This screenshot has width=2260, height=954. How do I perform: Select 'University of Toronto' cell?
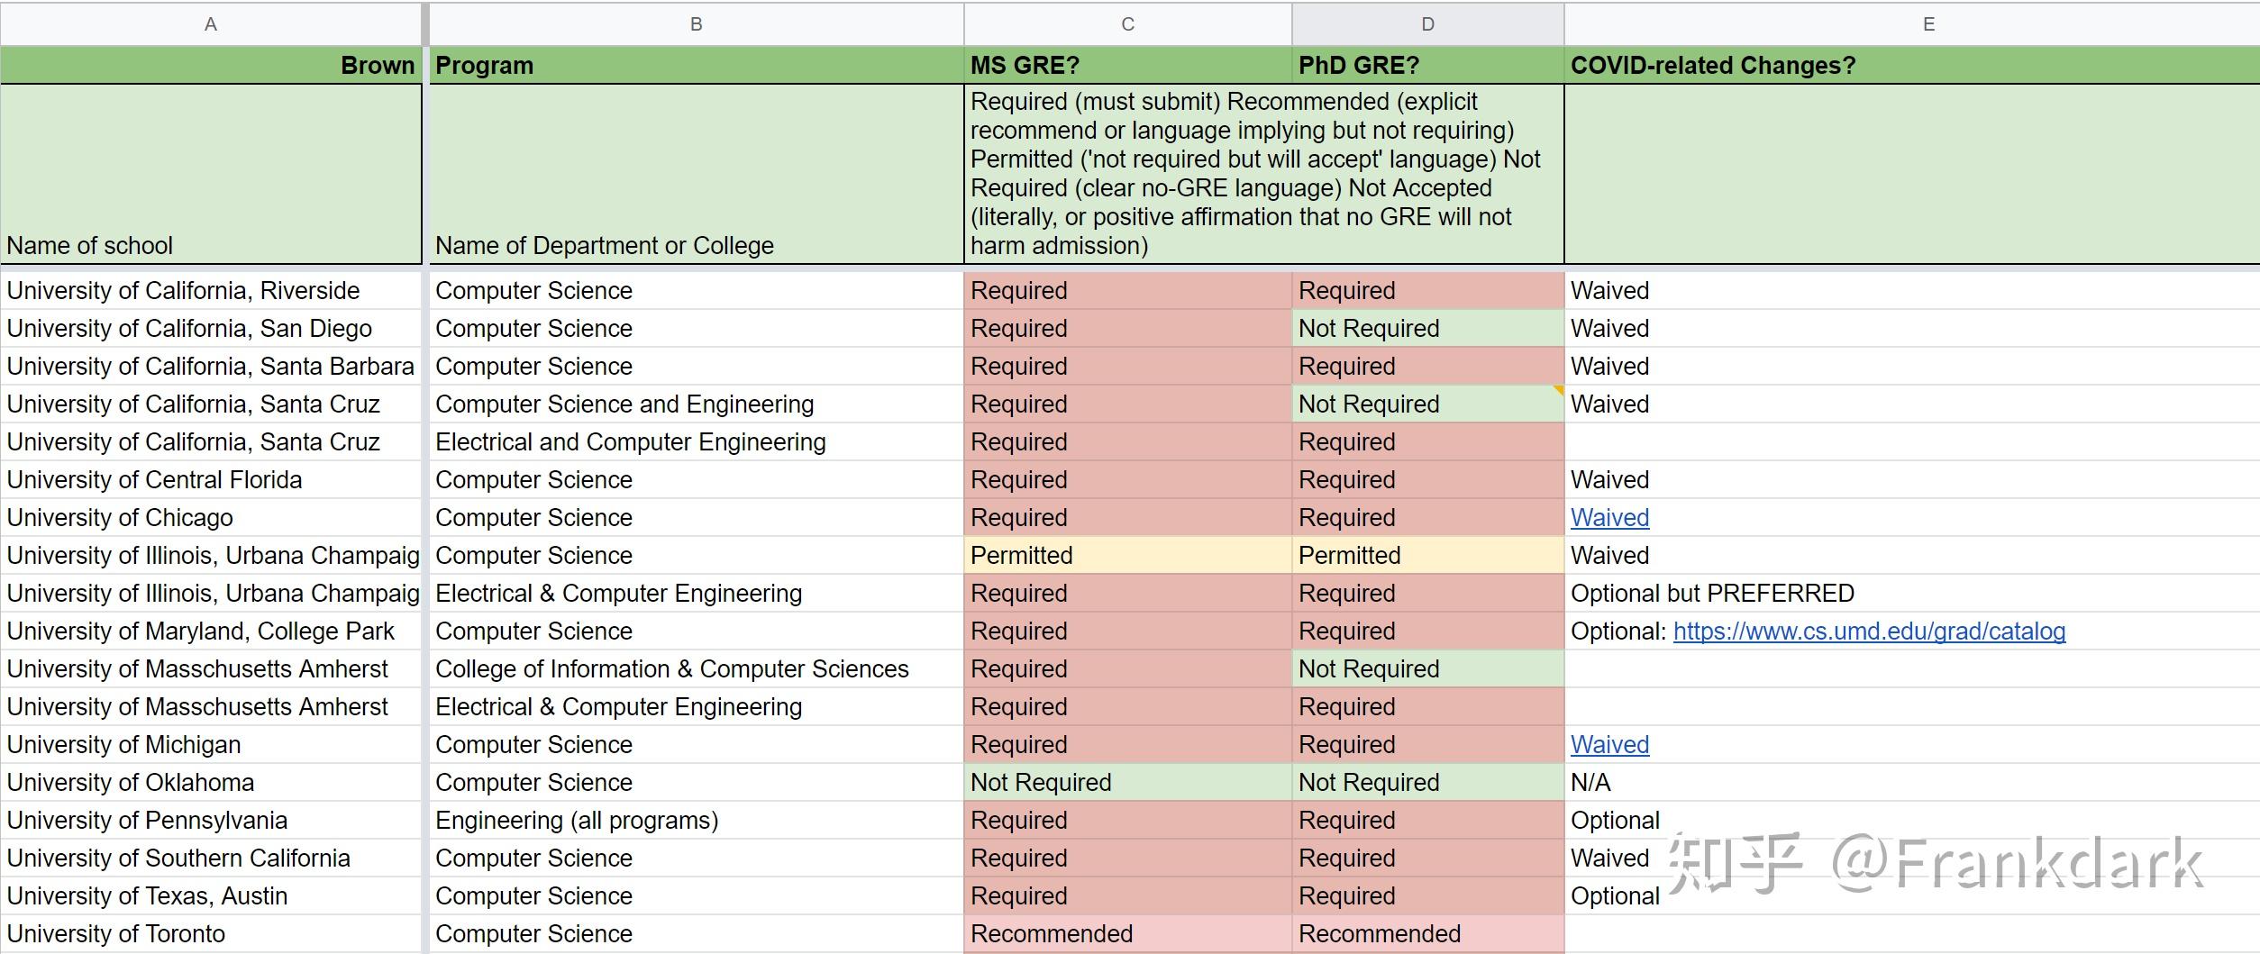click(211, 934)
